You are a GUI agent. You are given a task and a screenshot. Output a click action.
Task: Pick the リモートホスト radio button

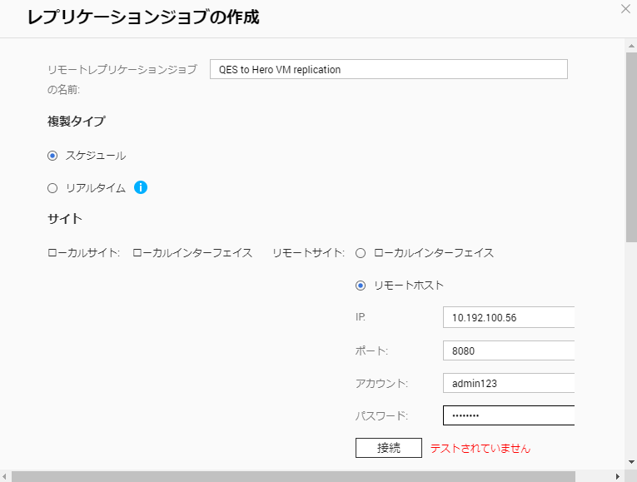click(361, 285)
